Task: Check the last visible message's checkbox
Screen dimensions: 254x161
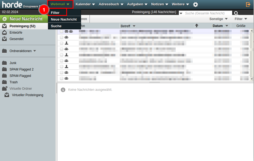Action: (62, 78)
